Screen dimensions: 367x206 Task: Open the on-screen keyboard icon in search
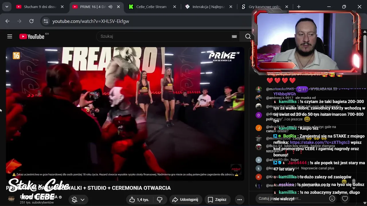[234, 36]
